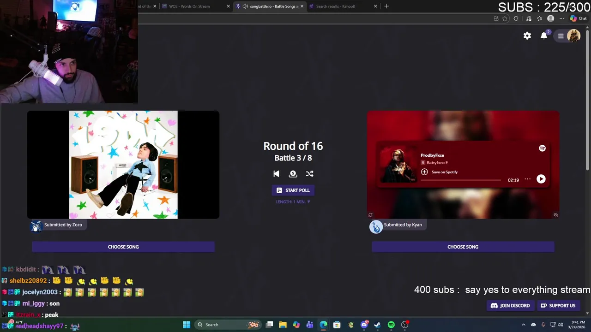Screen dimensions: 591x332
Task: Click the Babyfxce E artist link
Action: click(x=437, y=163)
